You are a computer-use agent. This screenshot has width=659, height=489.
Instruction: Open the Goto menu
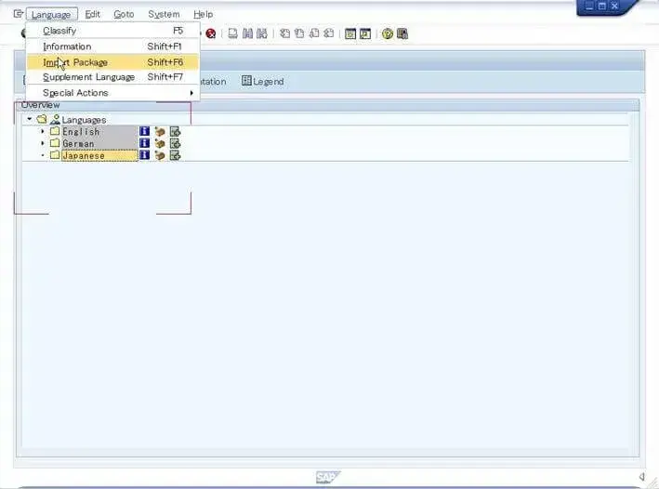click(124, 14)
